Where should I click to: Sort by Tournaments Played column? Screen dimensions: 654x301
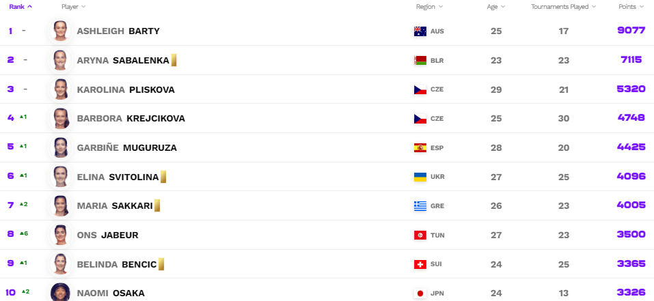pos(564,7)
